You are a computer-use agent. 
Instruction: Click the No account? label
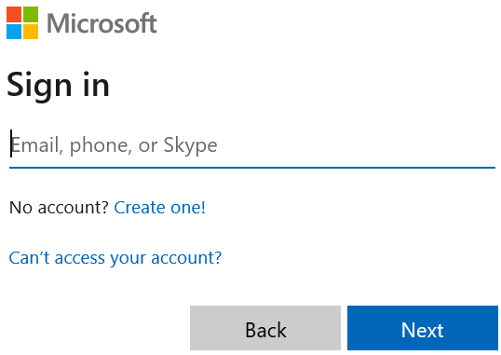[59, 208]
